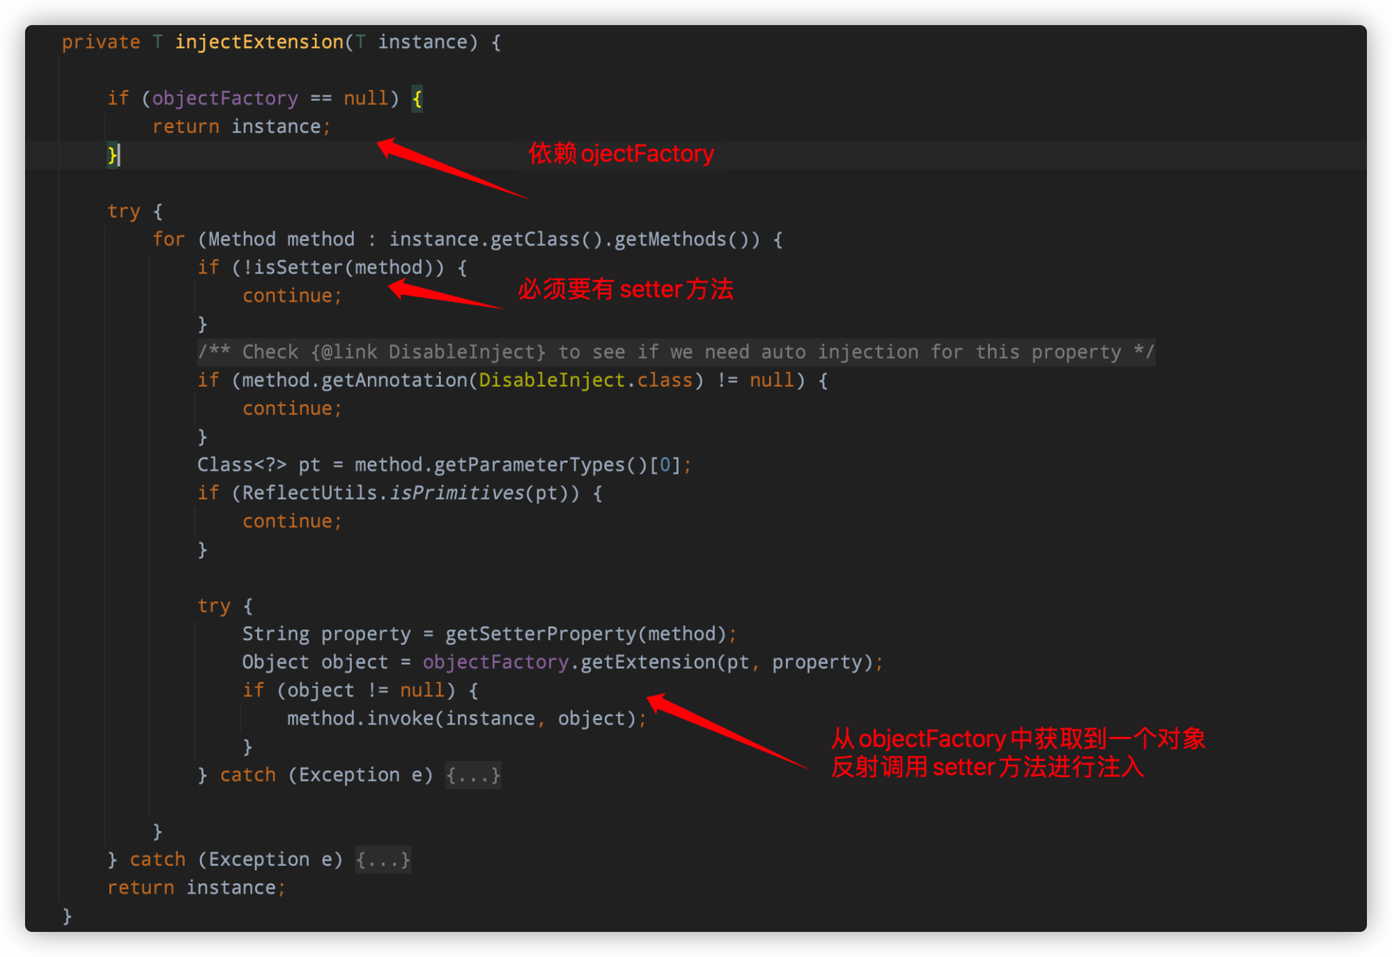Click continue under isSetter check

pos(292,296)
